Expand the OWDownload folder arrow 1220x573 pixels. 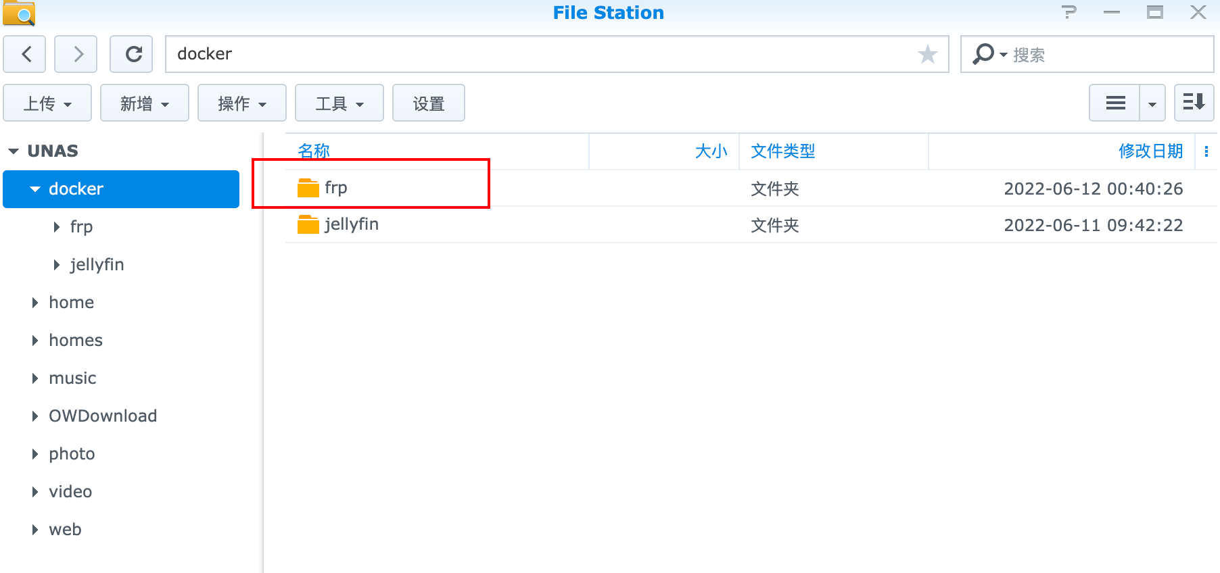point(35,416)
